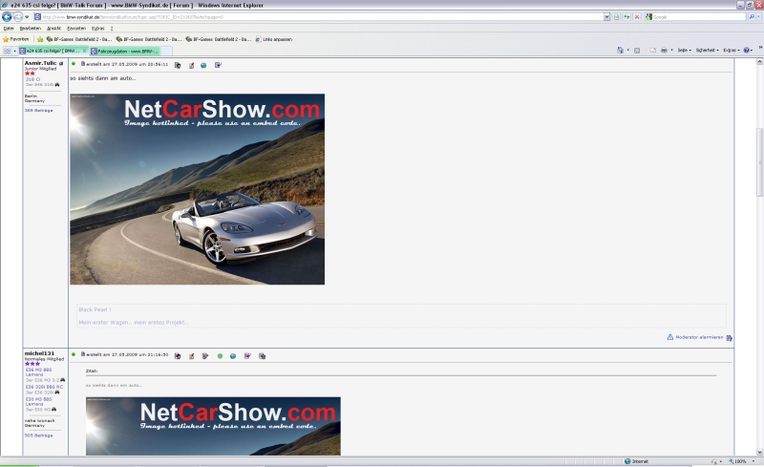Open the Extras menu in menu bar
Viewport: 764px width, 467px height.
tap(98, 29)
